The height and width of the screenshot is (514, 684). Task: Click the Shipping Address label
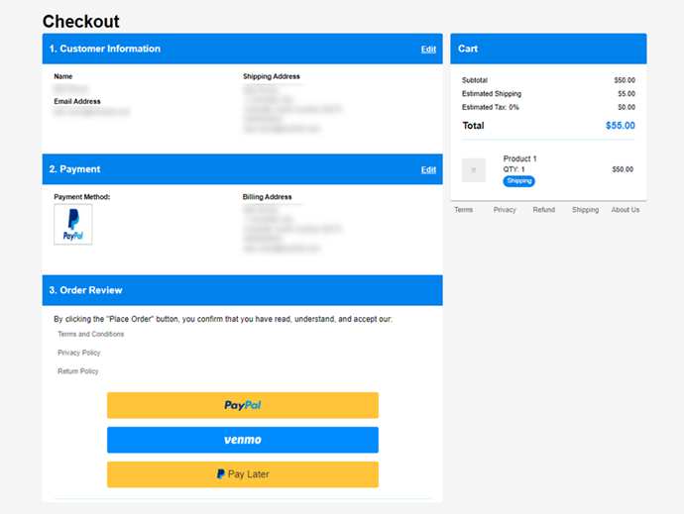(x=272, y=76)
